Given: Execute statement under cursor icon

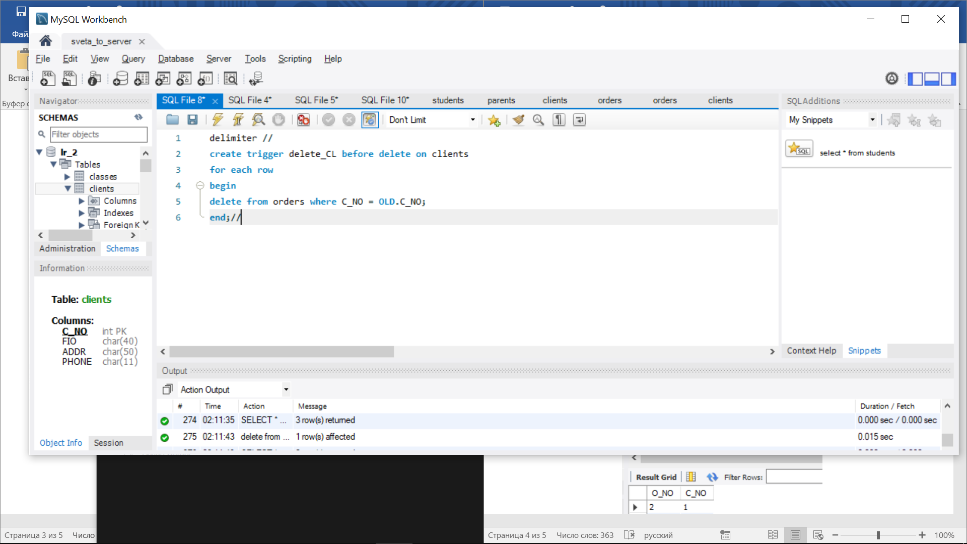Looking at the screenshot, I should coord(238,120).
